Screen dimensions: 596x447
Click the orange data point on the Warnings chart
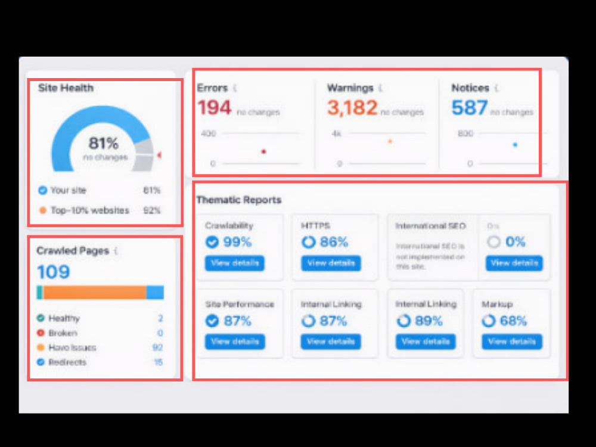(x=390, y=141)
